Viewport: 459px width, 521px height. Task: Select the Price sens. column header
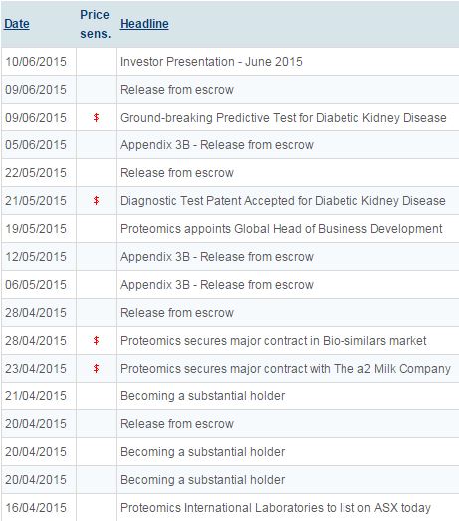tap(95, 24)
